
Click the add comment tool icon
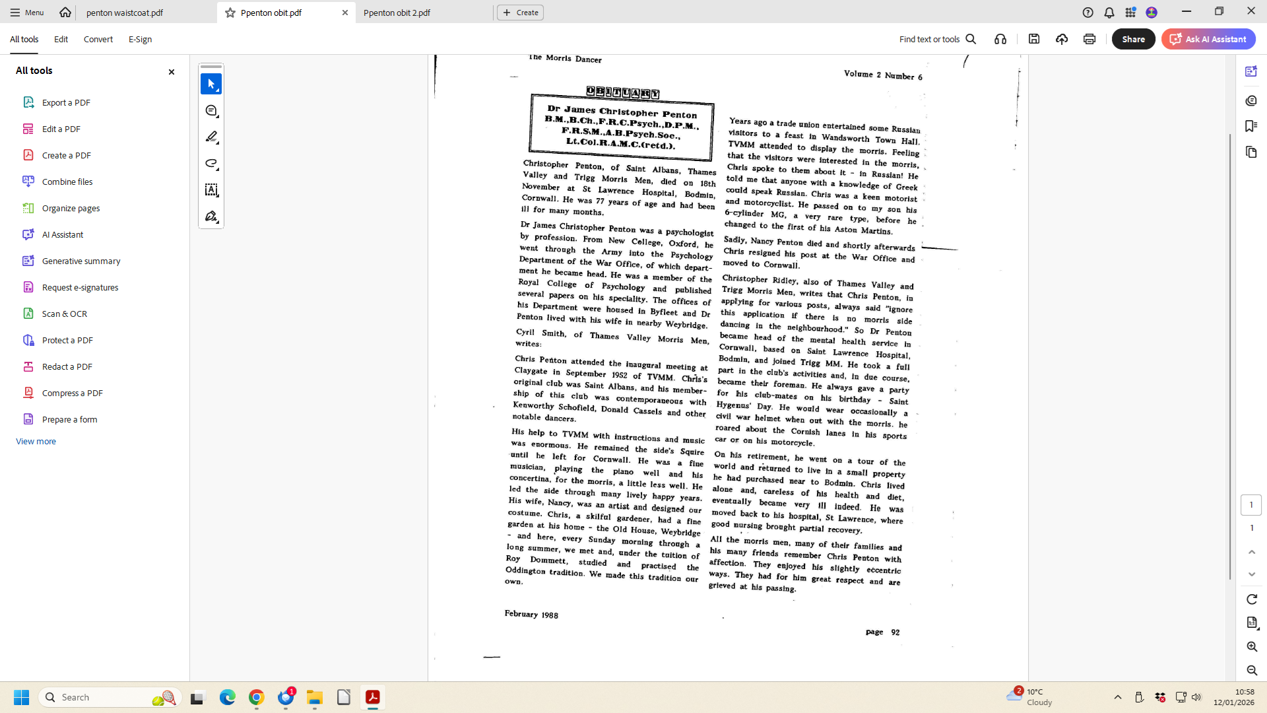(211, 111)
